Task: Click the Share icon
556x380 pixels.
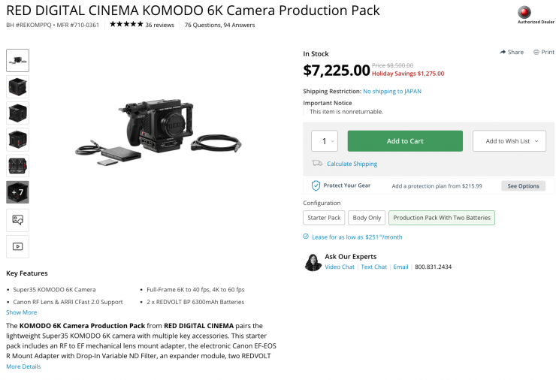Action: (503, 52)
